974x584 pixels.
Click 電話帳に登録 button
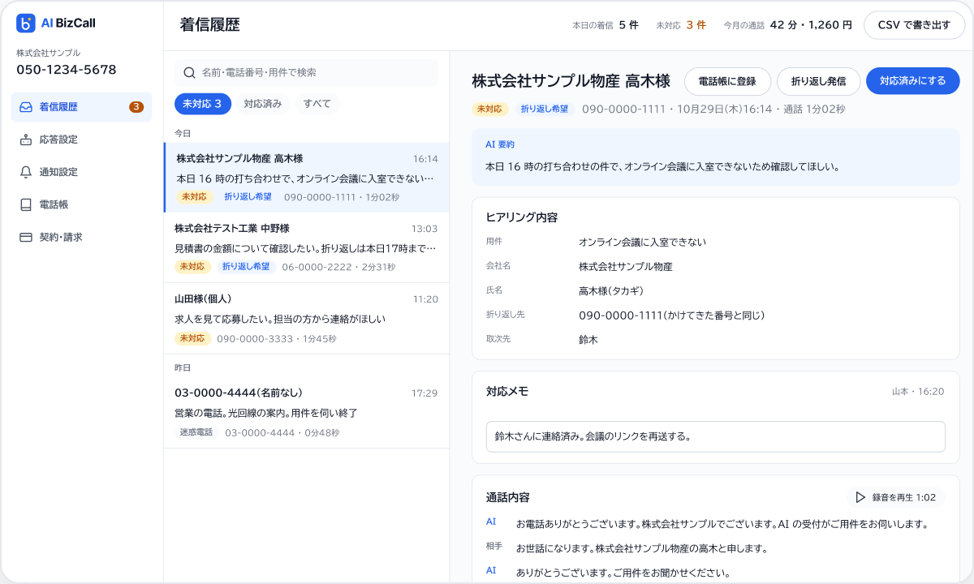pyautogui.click(x=727, y=81)
